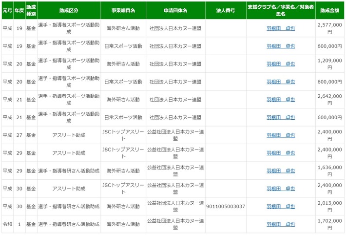Screen dimensions: 346x235
Task: Open 羽根田 卓也 link in the 1,209,000円 row
Action: point(281,64)
